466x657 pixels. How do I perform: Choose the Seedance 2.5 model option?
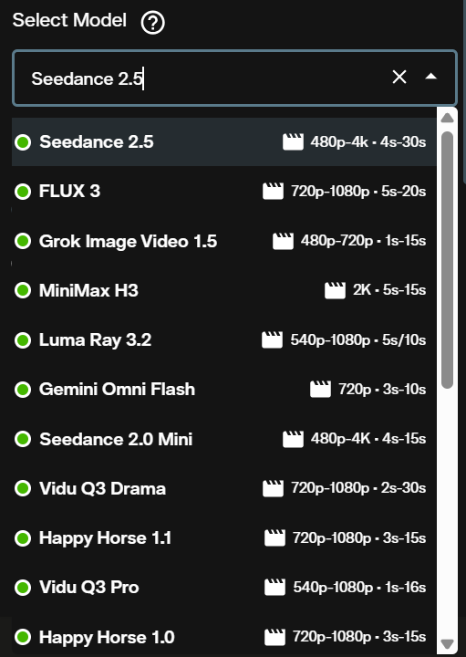coord(224,142)
